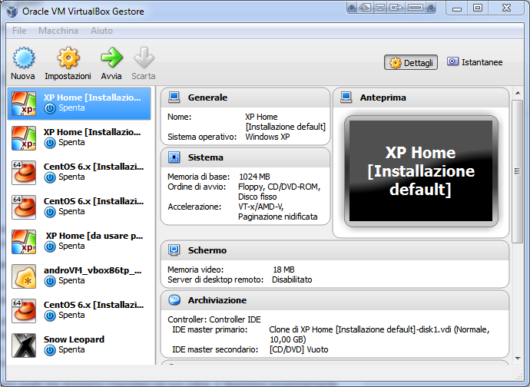The image size is (530, 387).
Task: Open the Aiuto menu
Action: pyautogui.click(x=101, y=31)
